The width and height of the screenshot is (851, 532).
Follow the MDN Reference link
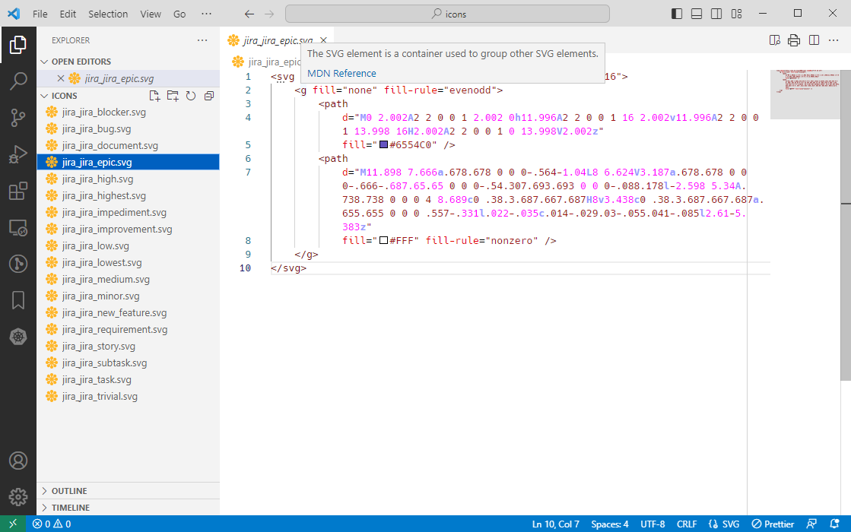(x=341, y=73)
